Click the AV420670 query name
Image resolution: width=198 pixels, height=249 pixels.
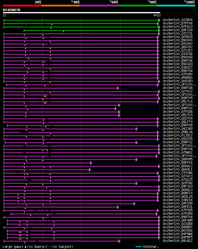[12, 10]
